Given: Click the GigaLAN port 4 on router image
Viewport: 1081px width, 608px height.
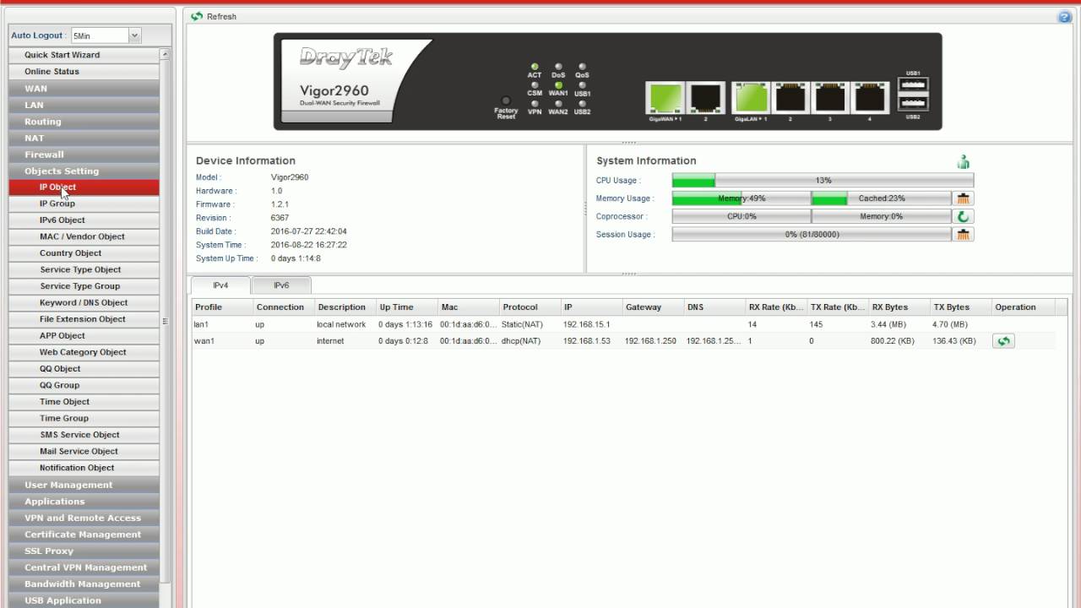Looking at the screenshot, I should [x=870, y=98].
